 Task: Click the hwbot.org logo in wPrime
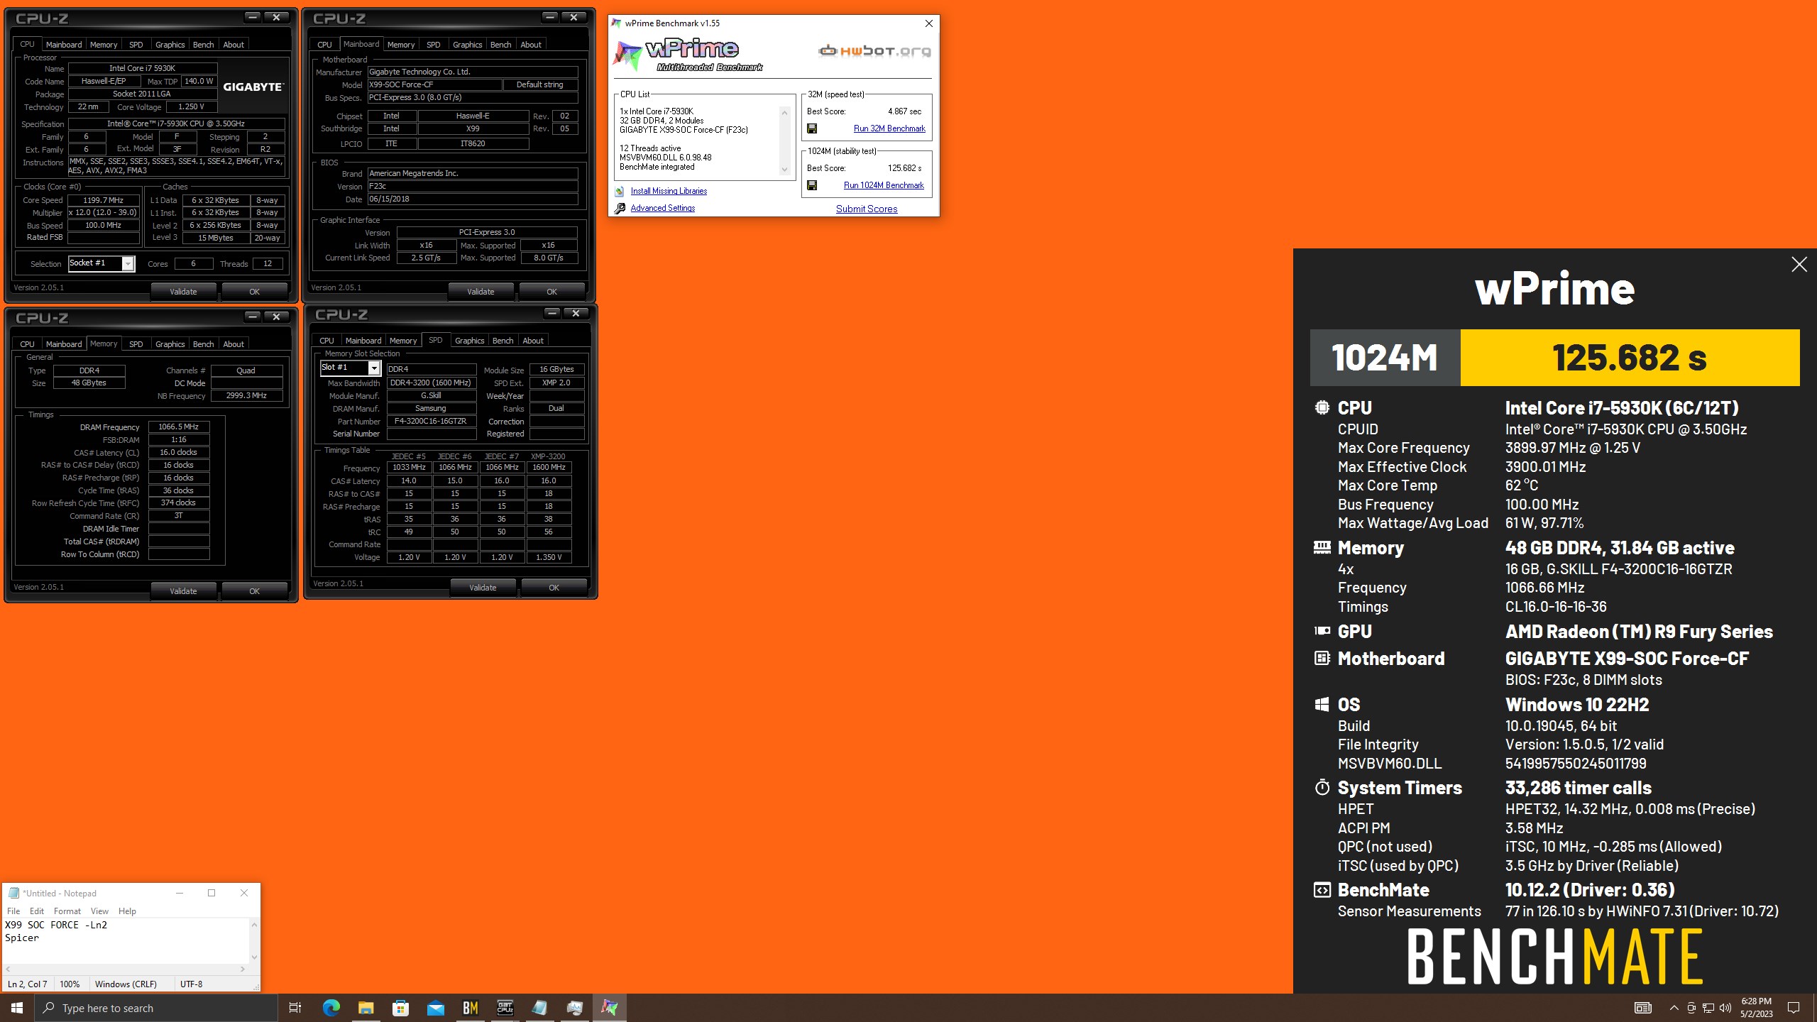click(x=874, y=50)
